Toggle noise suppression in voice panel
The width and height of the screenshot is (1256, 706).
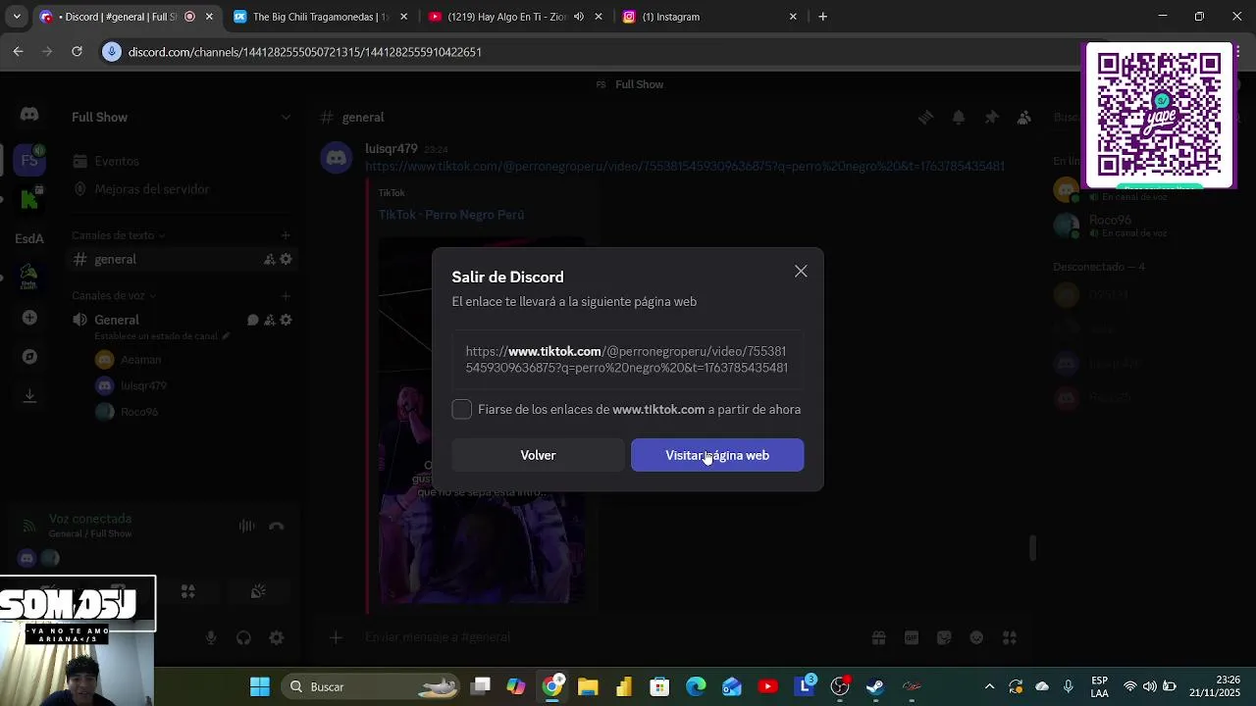click(246, 527)
